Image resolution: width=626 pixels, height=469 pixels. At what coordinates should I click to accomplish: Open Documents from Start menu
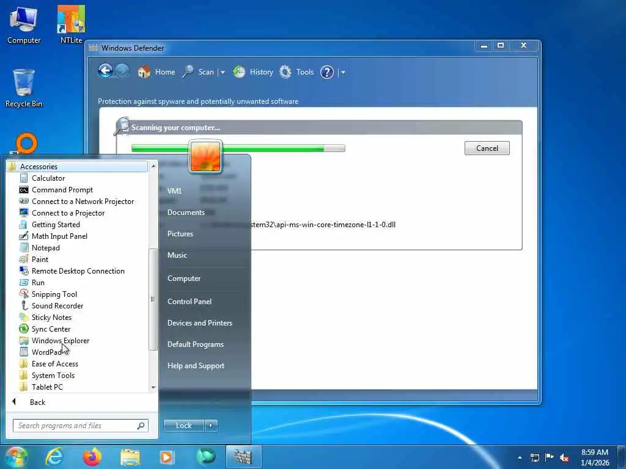[186, 213]
